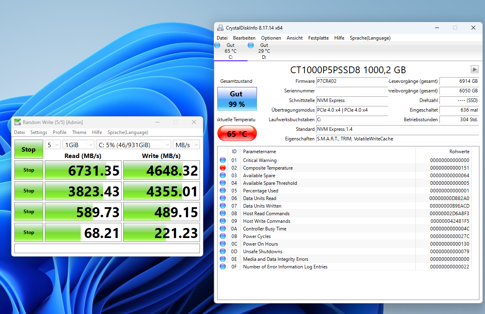Click the Betriebsstunden value 304 Std.

459,120
